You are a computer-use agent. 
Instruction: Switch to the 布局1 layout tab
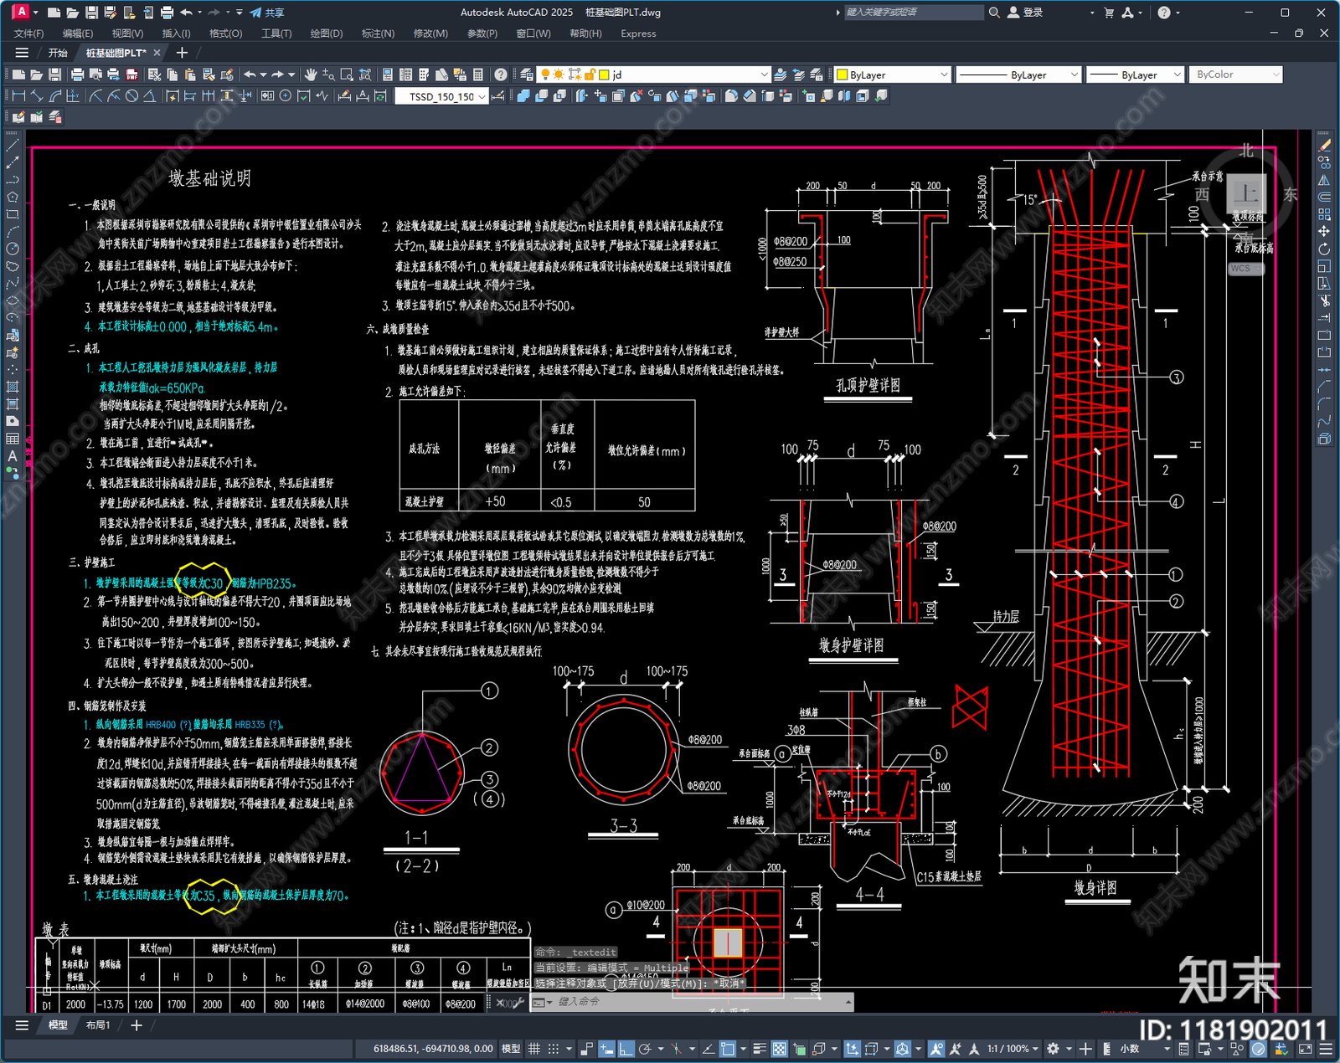click(98, 1025)
